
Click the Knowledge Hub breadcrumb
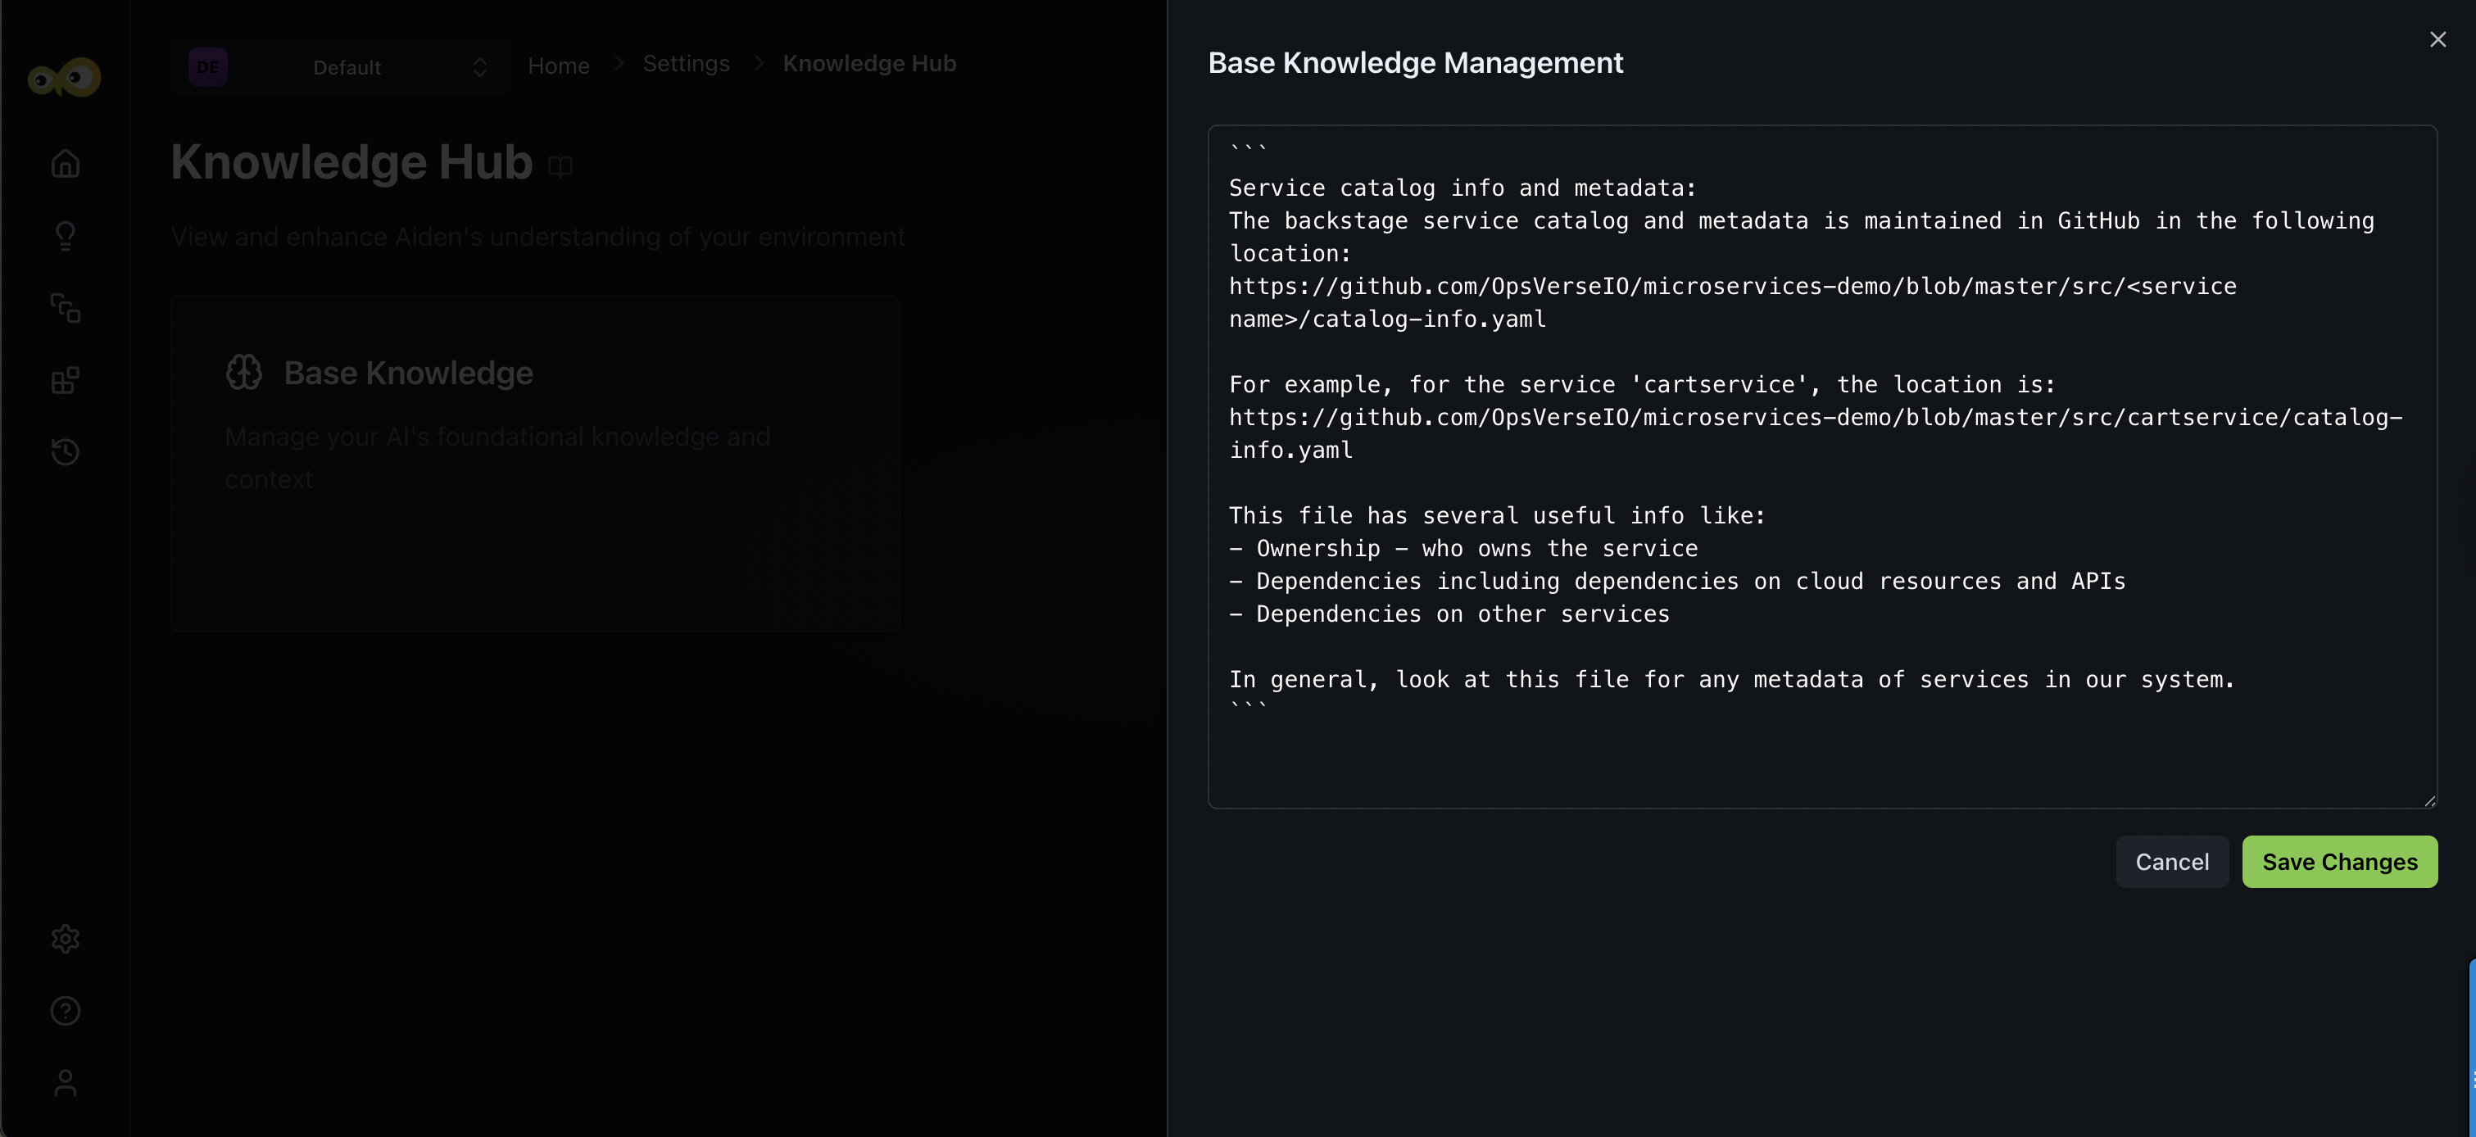click(x=869, y=63)
